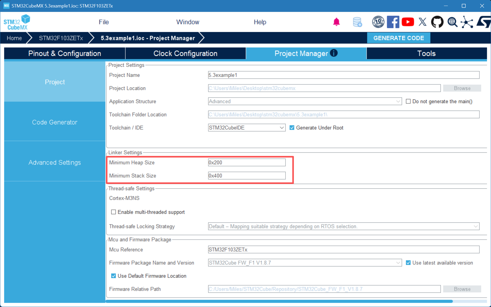
Task: Switch to Clock Configuration tab
Action: [185, 53]
